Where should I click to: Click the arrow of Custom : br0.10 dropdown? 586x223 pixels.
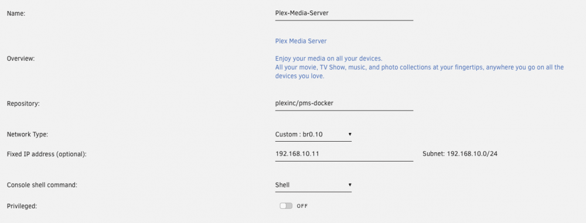350,134
